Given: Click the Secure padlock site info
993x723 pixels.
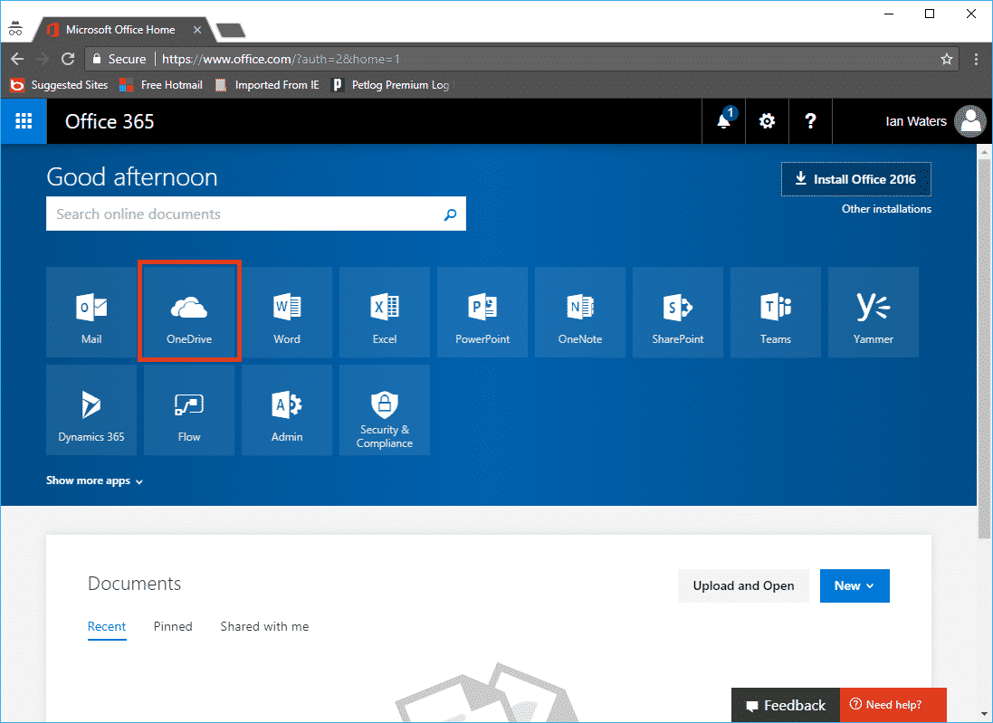Looking at the screenshot, I should [119, 59].
